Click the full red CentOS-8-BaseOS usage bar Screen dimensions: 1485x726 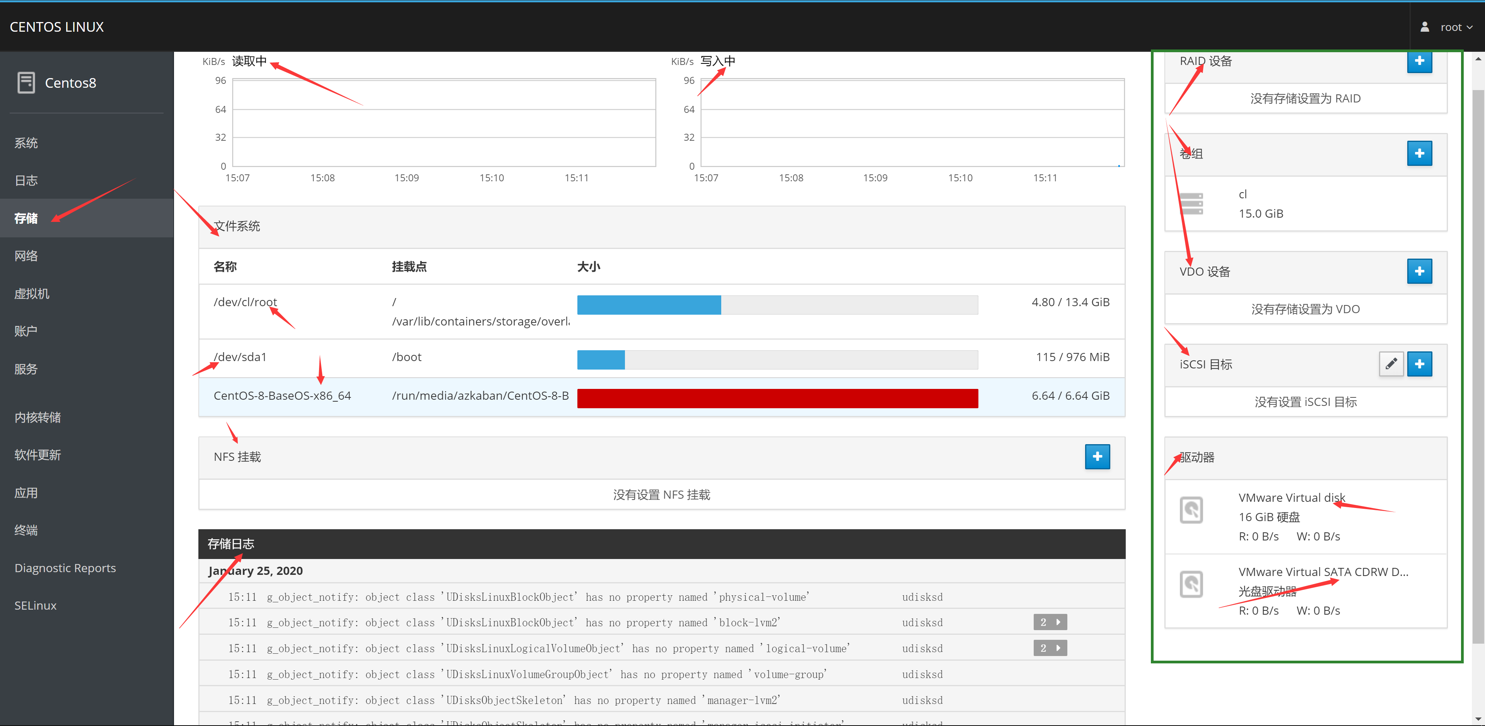point(777,399)
